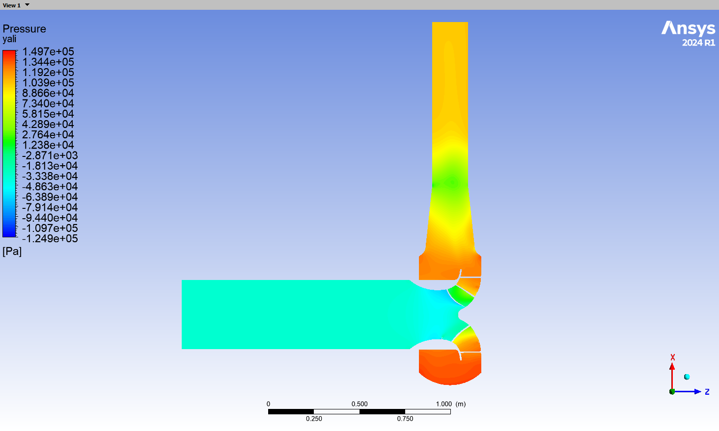The height and width of the screenshot is (431, 719).
Task: Select the yali legend subtitle
Action: [9, 39]
